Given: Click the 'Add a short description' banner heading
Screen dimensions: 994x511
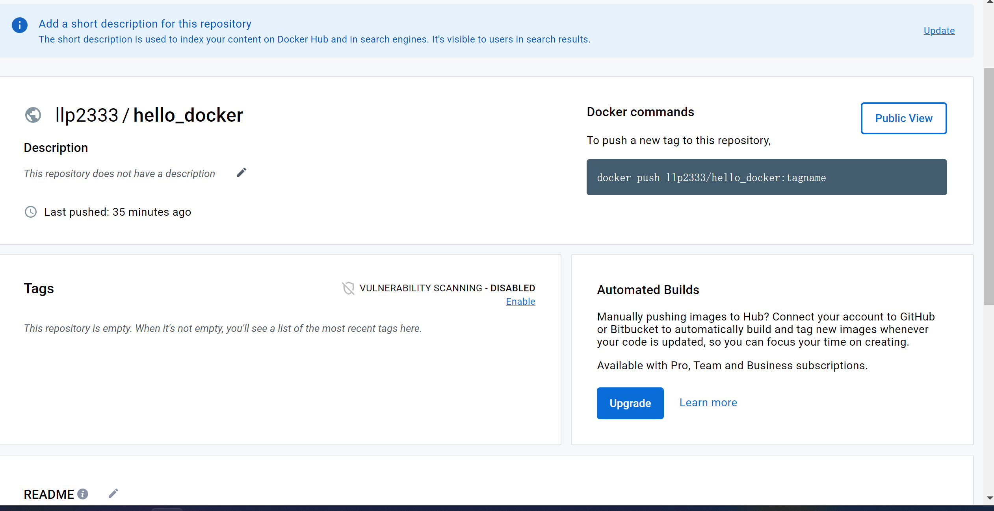Looking at the screenshot, I should [145, 24].
